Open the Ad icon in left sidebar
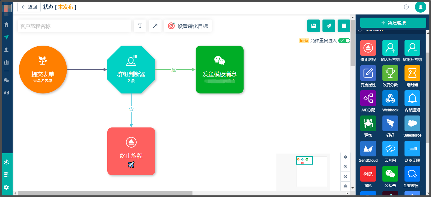The width and height of the screenshot is (431, 197). [6, 93]
